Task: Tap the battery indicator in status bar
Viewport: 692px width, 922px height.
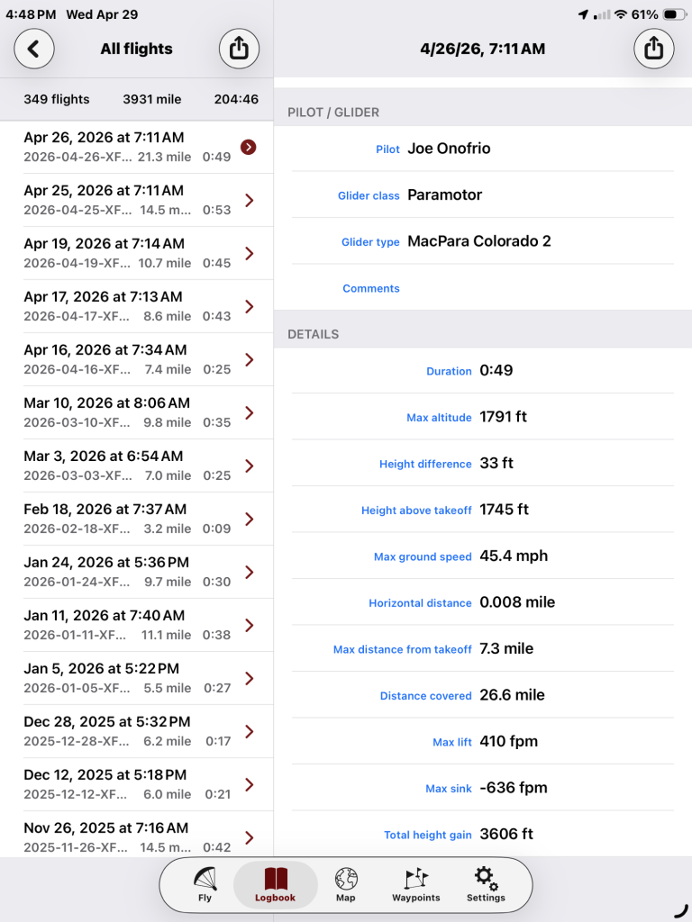Action: (674, 15)
